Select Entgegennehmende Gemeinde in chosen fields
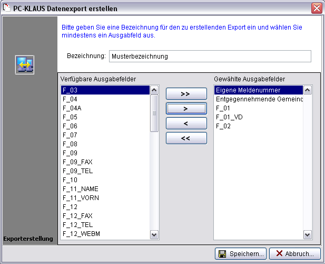The height and width of the screenshot is (264, 325). point(258,99)
